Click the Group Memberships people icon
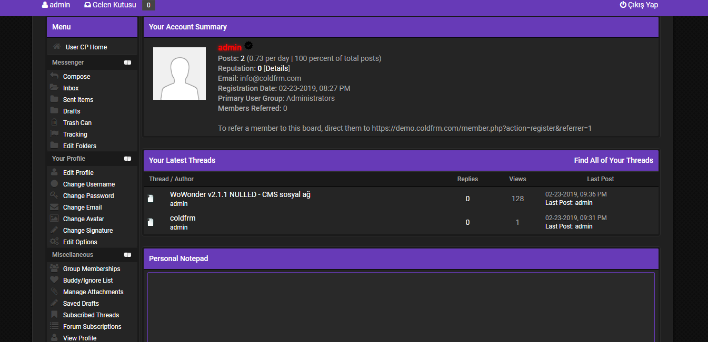Viewport: 708px width, 342px height. pyautogui.click(x=54, y=268)
